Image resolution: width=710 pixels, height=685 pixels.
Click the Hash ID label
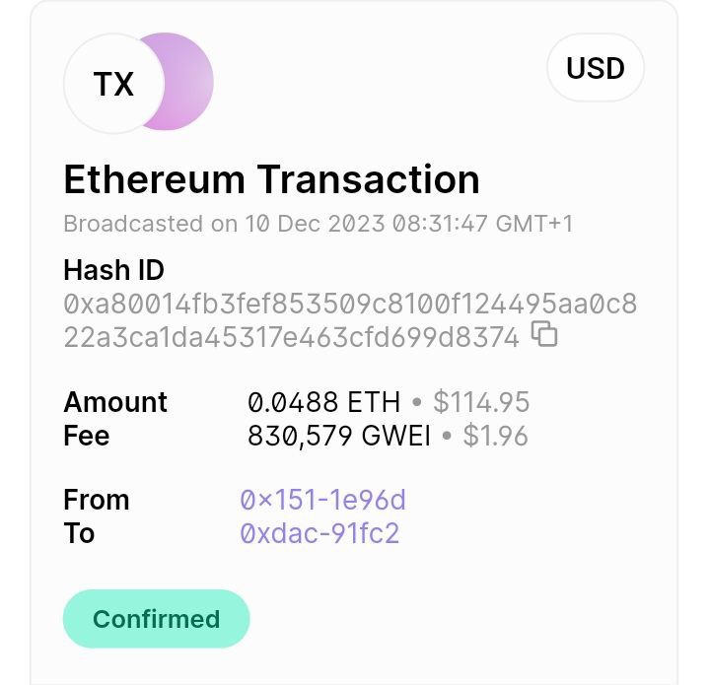point(113,270)
